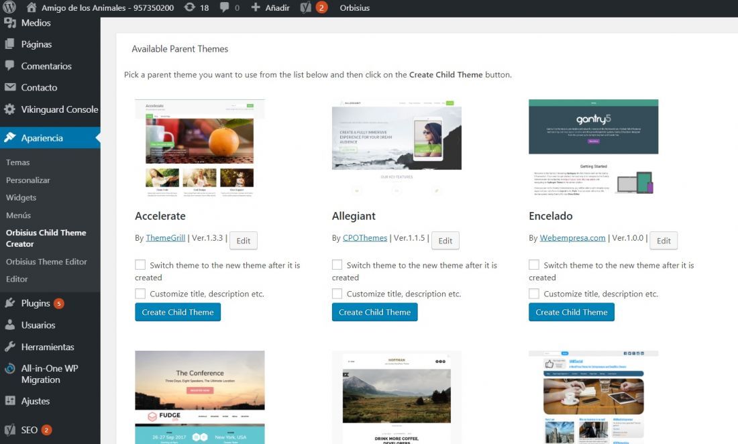Viewport: 738px width, 444px height.
Task: Open Webempresa.com author link
Action: [572, 238]
